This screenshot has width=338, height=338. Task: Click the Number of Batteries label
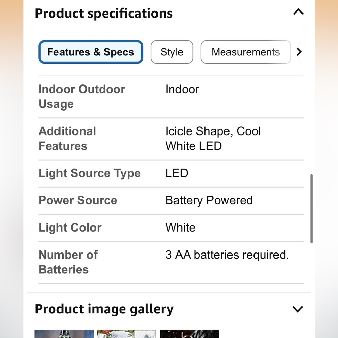[68, 262]
